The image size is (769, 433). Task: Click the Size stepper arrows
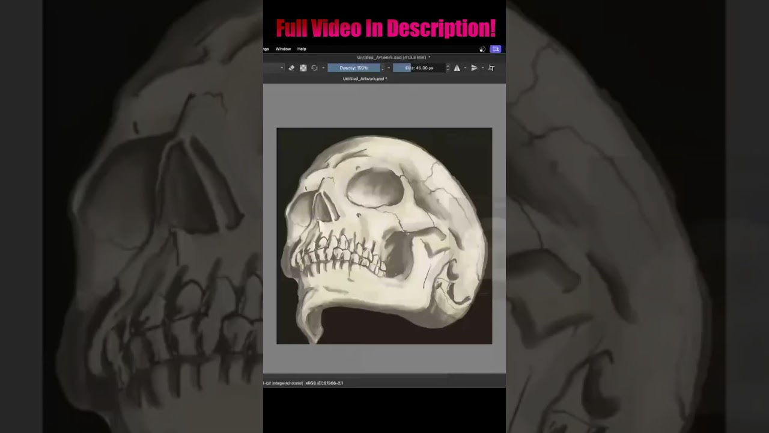pyautogui.click(x=447, y=68)
